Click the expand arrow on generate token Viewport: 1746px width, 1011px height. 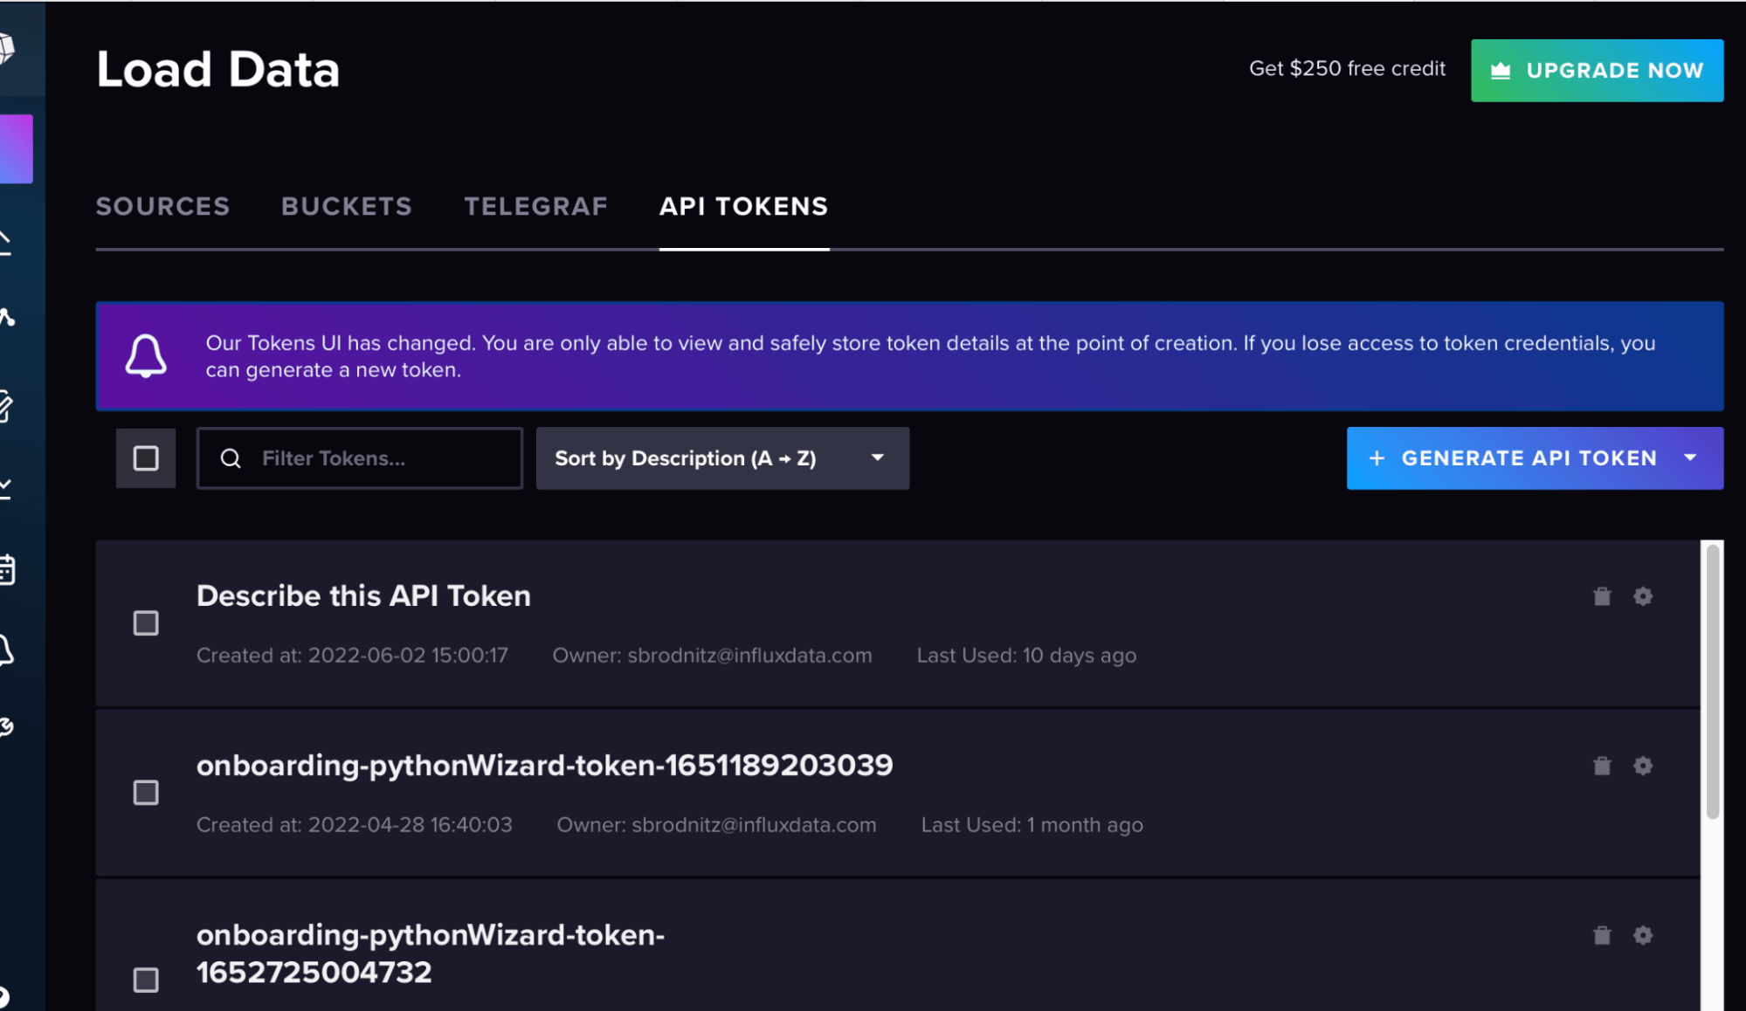click(x=1691, y=457)
